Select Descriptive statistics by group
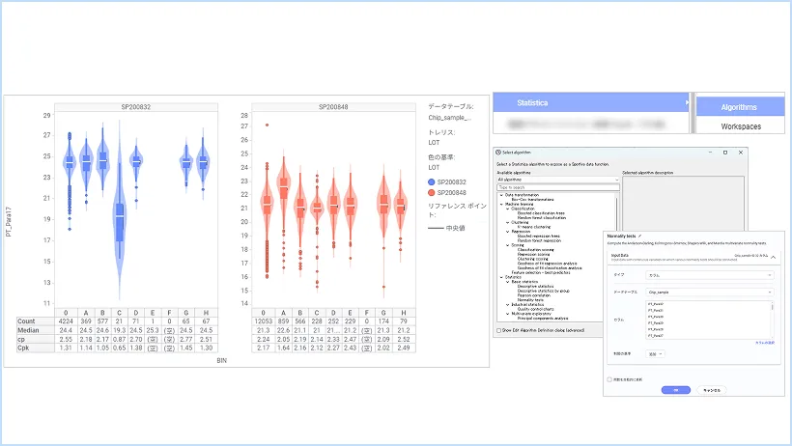 (x=544, y=291)
